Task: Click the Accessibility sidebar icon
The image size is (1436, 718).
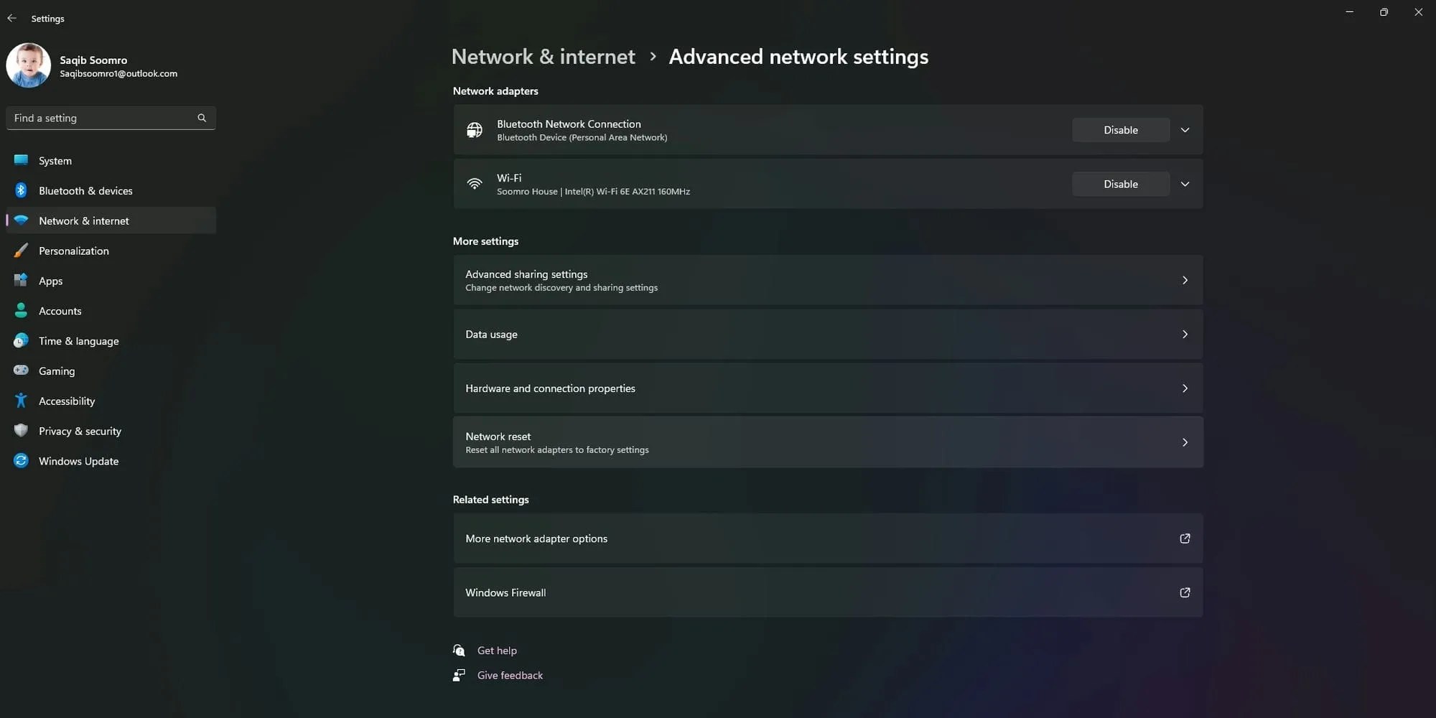Action: 21,401
